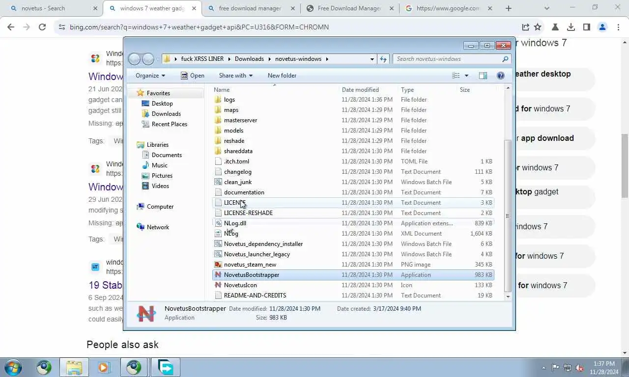The image size is (629, 377).
Task: Click the Explorer Forward navigation button
Action: click(x=148, y=59)
